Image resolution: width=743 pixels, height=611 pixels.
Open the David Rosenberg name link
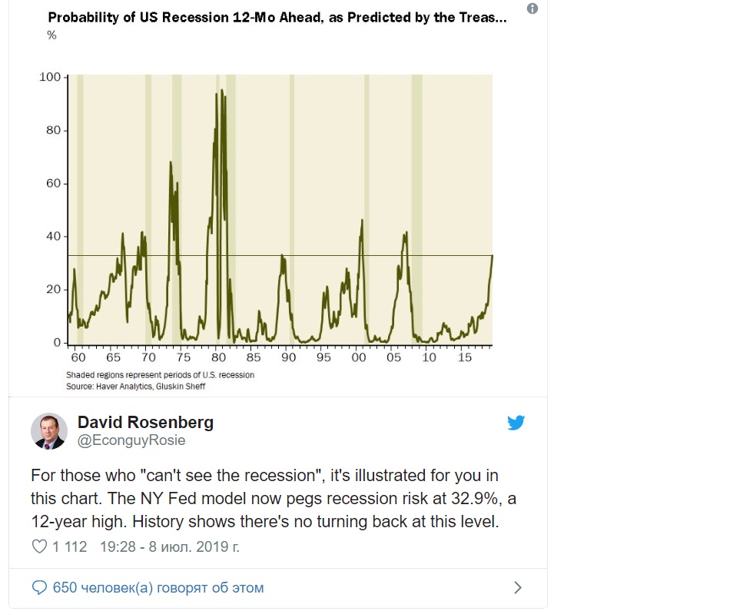(x=145, y=422)
